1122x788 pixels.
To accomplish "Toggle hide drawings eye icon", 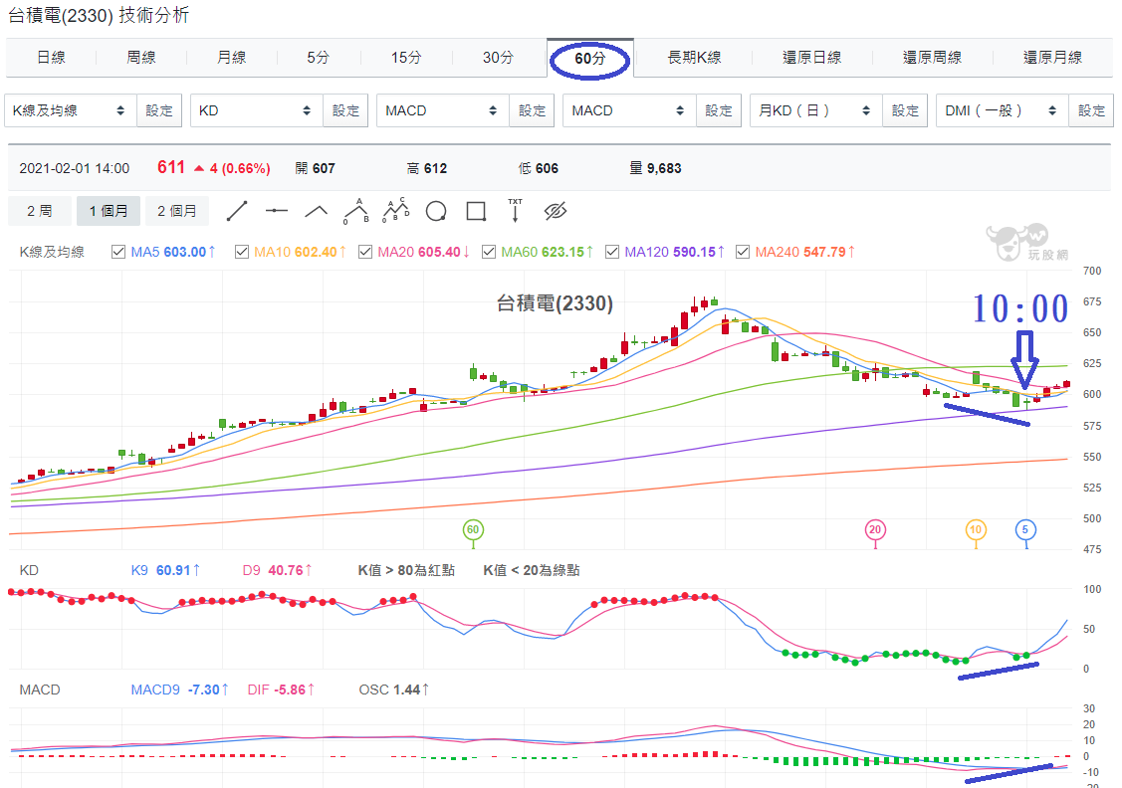I will 556,211.
